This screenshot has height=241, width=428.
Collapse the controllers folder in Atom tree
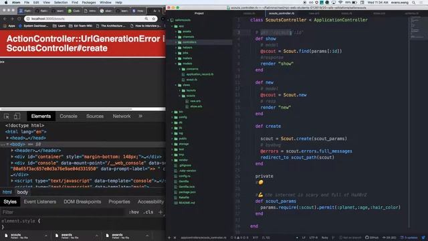(x=176, y=42)
